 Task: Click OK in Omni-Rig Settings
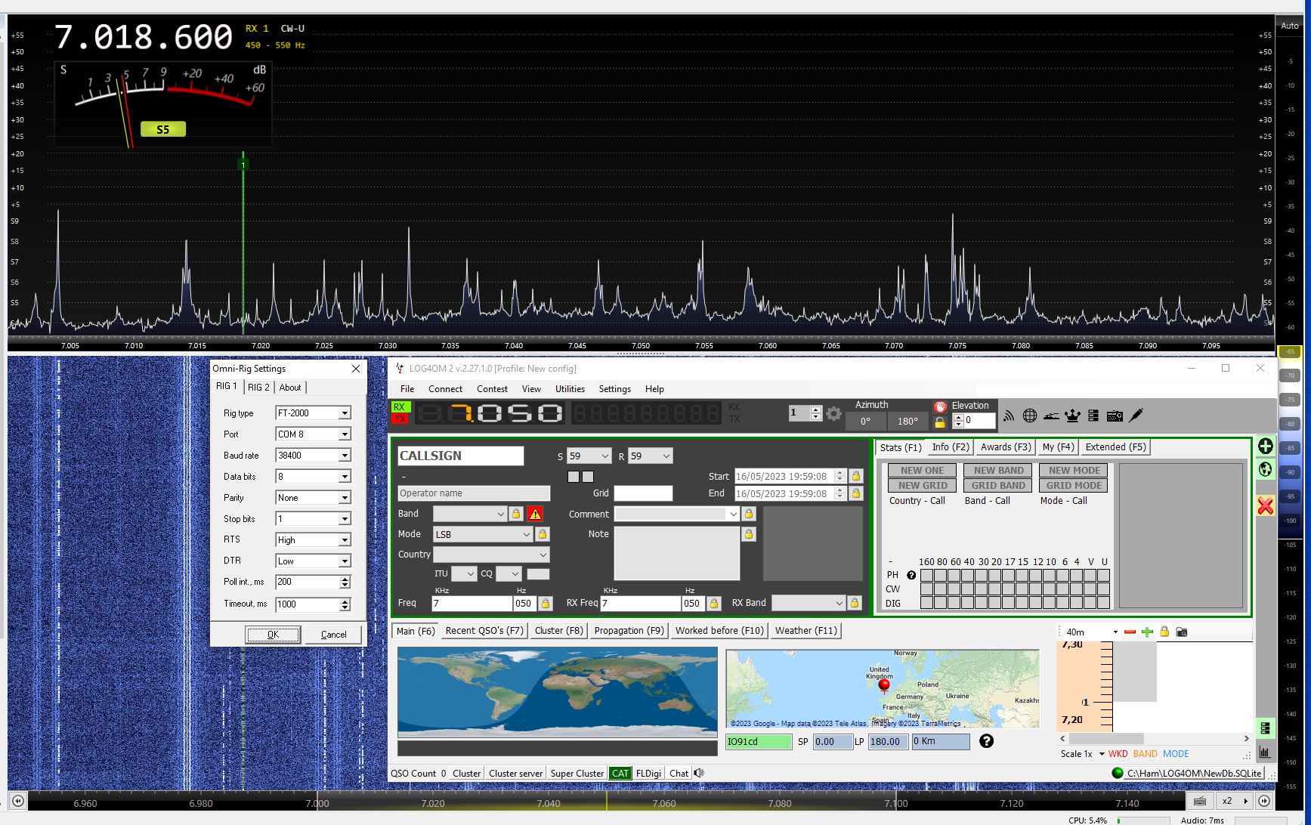[x=273, y=635]
